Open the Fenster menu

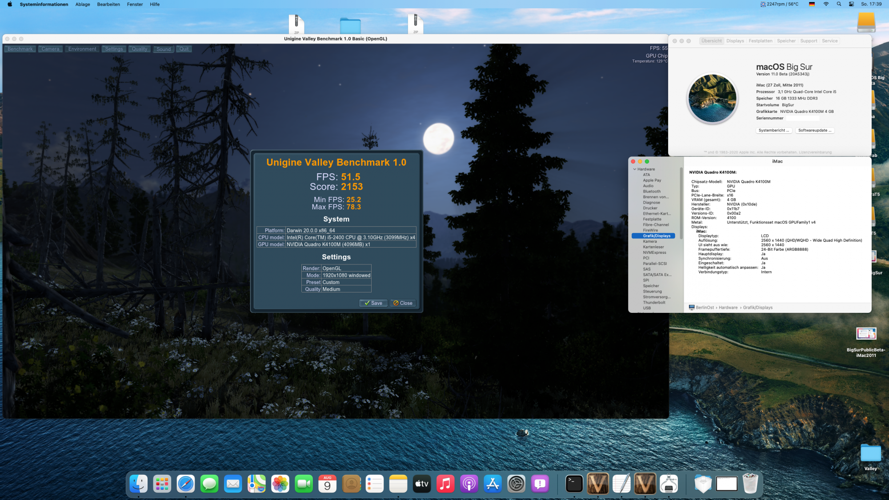(135, 4)
